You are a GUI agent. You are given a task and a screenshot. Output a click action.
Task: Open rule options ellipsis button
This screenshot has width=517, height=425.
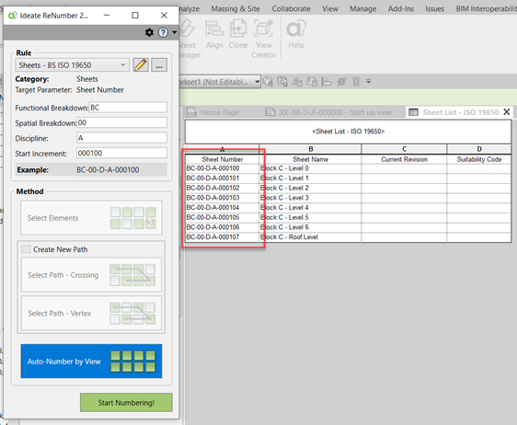tap(159, 65)
